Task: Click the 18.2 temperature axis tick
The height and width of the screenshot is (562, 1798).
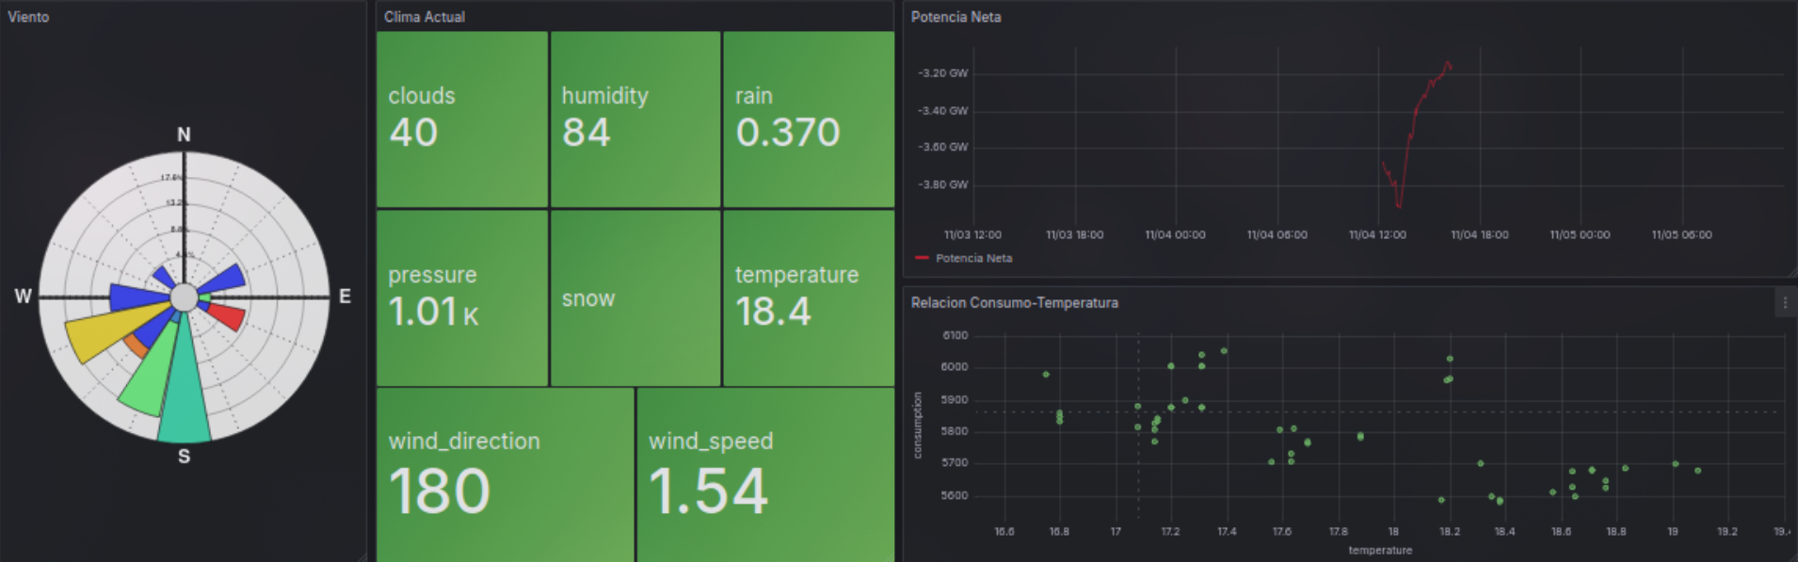Action: click(x=1449, y=532)
